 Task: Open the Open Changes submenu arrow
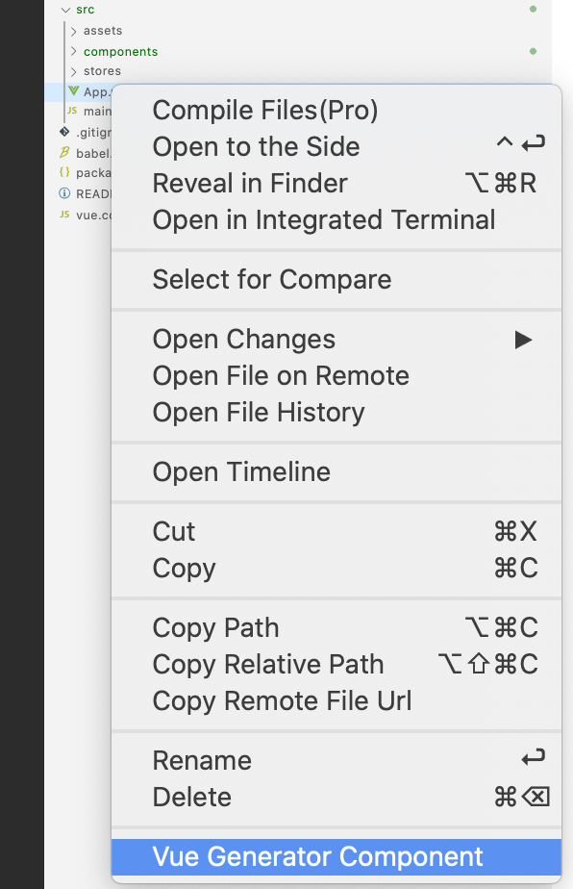click(x=522, y=339)
